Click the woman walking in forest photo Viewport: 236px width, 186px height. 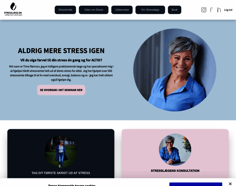pyautogui.click(x=61, y=152)
